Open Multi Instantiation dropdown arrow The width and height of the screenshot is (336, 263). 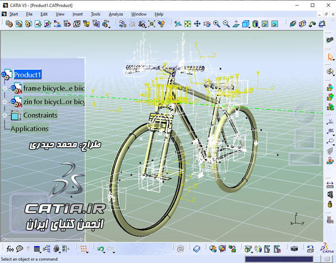coord(110,27)
